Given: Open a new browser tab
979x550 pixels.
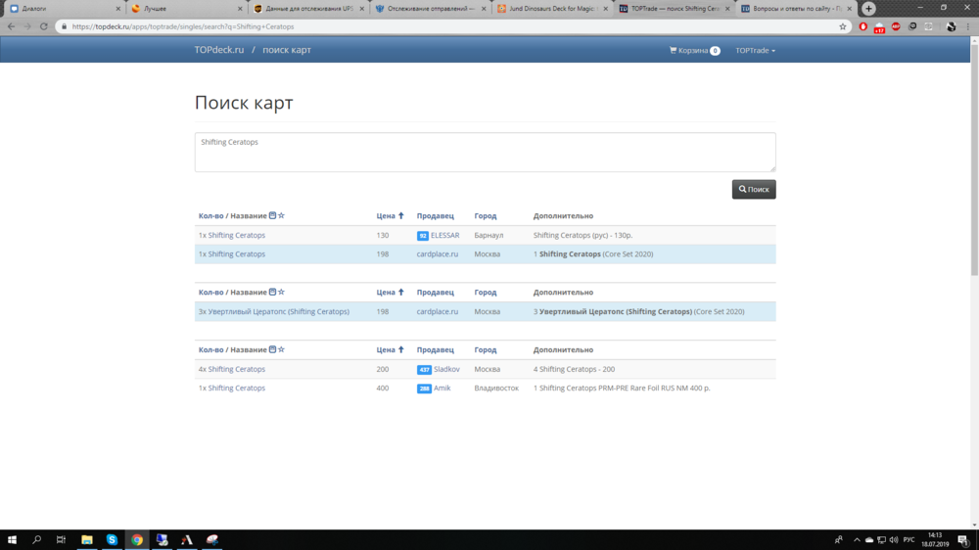Looking at the screenshot, I should click(868, 8).
